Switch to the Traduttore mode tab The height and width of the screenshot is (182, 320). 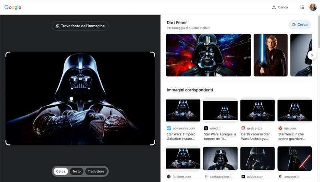click(96, 171)
